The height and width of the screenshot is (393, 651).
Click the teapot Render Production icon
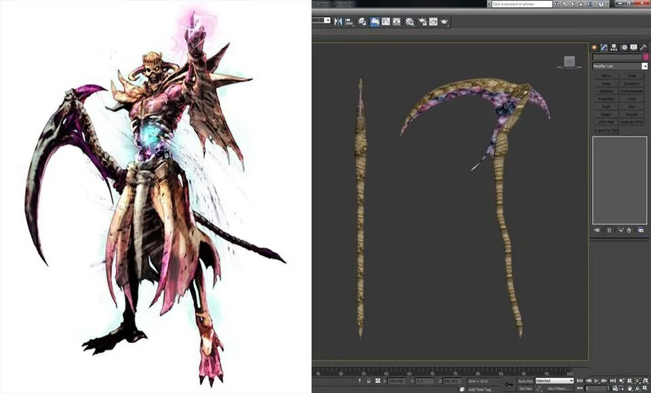tap(443, 22)
